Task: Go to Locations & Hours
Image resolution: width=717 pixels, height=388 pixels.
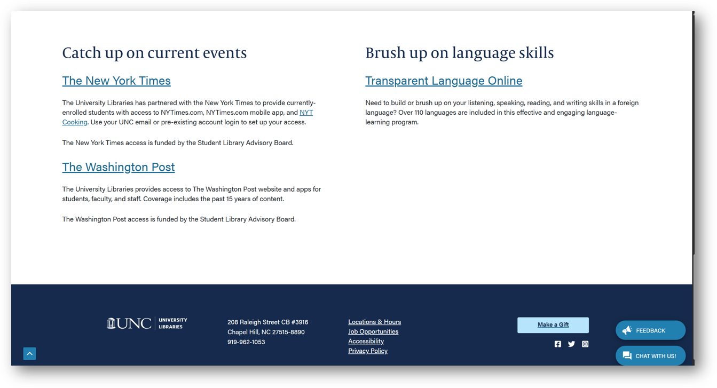Action: (374, 322)
